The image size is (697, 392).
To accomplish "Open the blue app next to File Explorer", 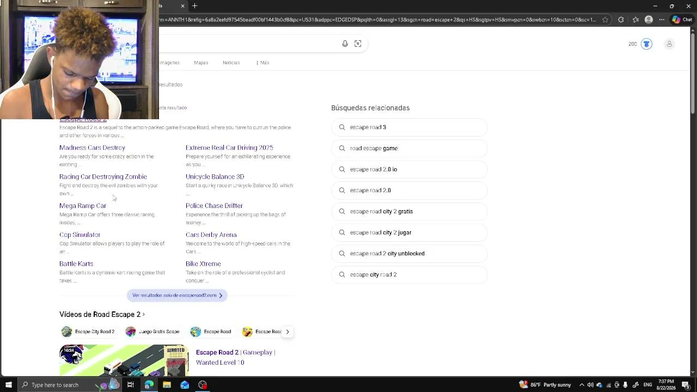I will [x=185, y=385].
